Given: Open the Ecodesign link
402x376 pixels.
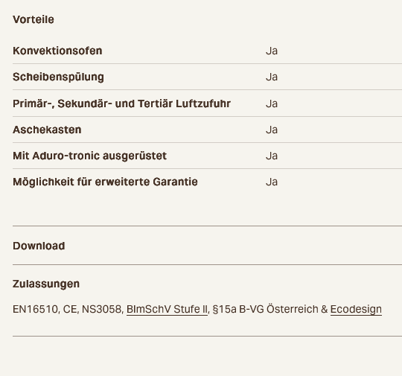Looking at the screenshot, I should (x=356, y=309).
